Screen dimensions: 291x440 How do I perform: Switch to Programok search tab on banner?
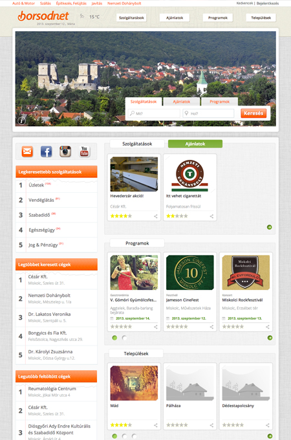point(219,102)
